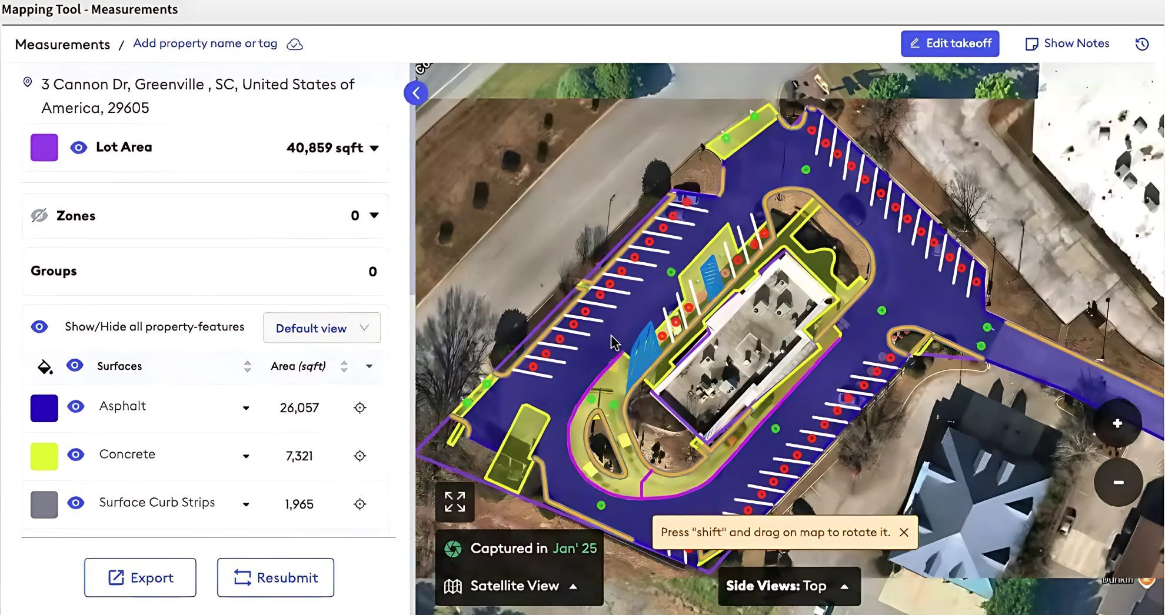Click the Export button
This screenshot has width=1165, height=615.
click(140, 577)
